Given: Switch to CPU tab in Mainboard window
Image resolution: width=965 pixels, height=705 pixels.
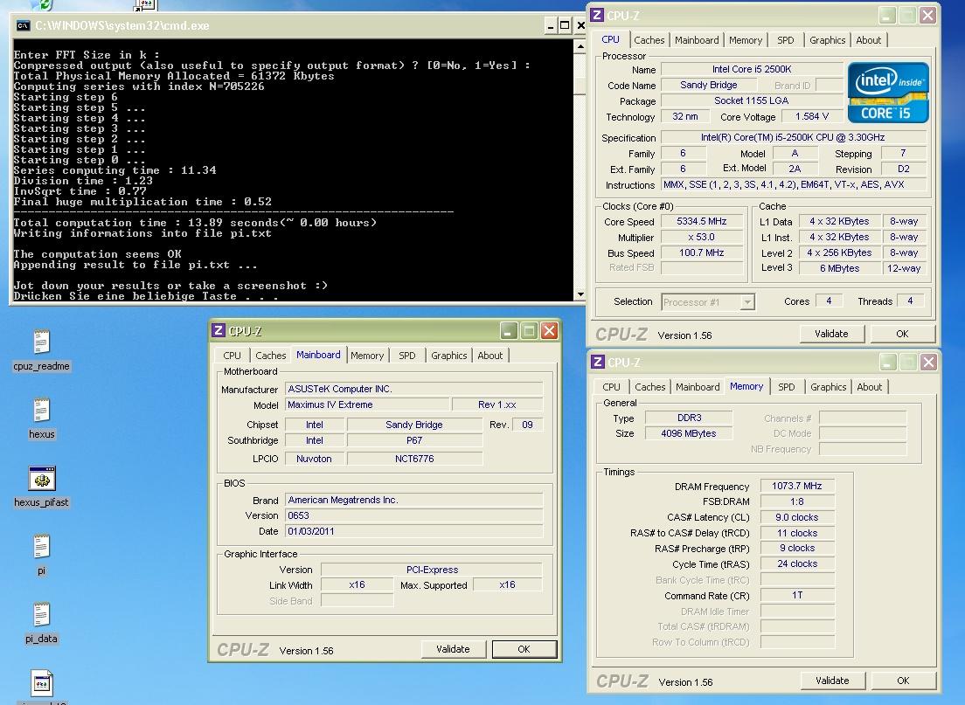Looking at the screenshot, I should click(x=232, y=356).
